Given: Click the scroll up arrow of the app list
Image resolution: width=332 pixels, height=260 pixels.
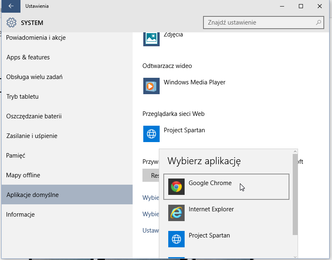Looking at the screenshot, I should coord(295,151).
